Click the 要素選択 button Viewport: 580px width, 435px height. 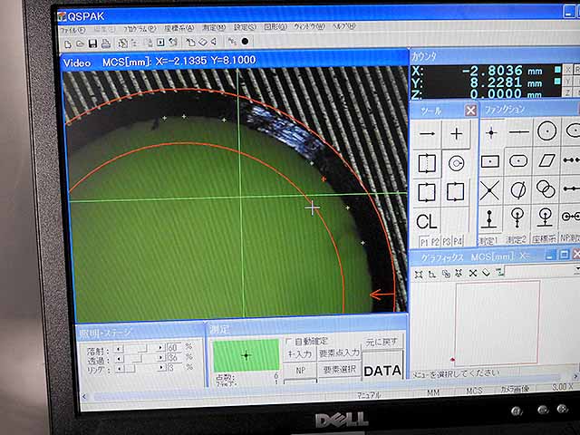click(339, 369)
